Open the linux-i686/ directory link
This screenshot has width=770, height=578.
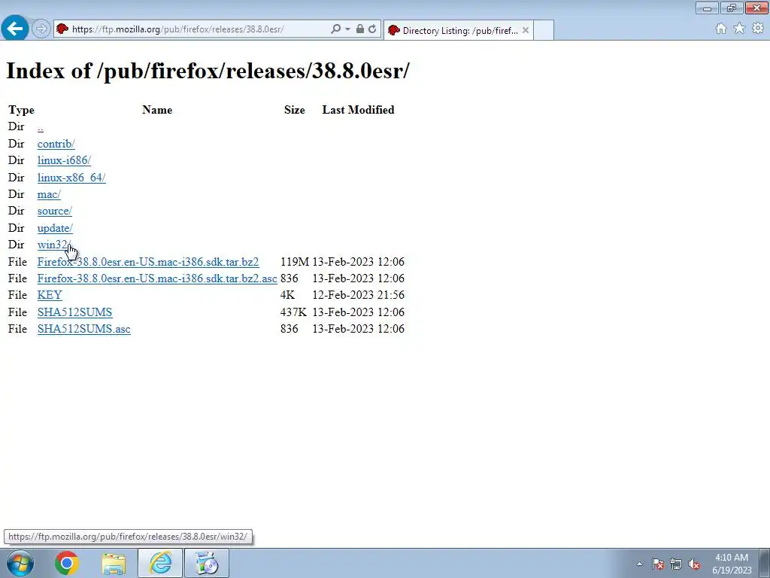coord(64,160)
